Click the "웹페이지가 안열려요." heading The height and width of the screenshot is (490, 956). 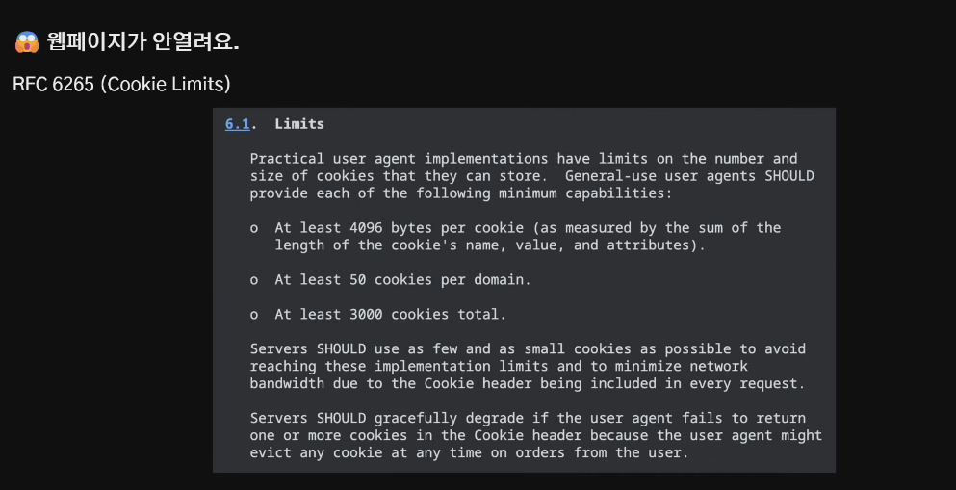tap(142, 42)
